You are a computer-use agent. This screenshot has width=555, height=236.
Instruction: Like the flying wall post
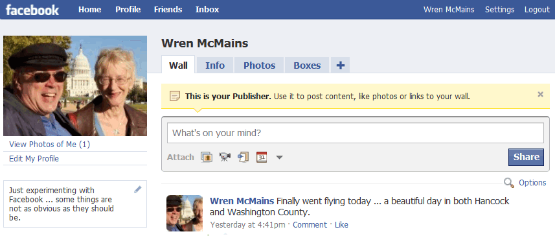341,225
